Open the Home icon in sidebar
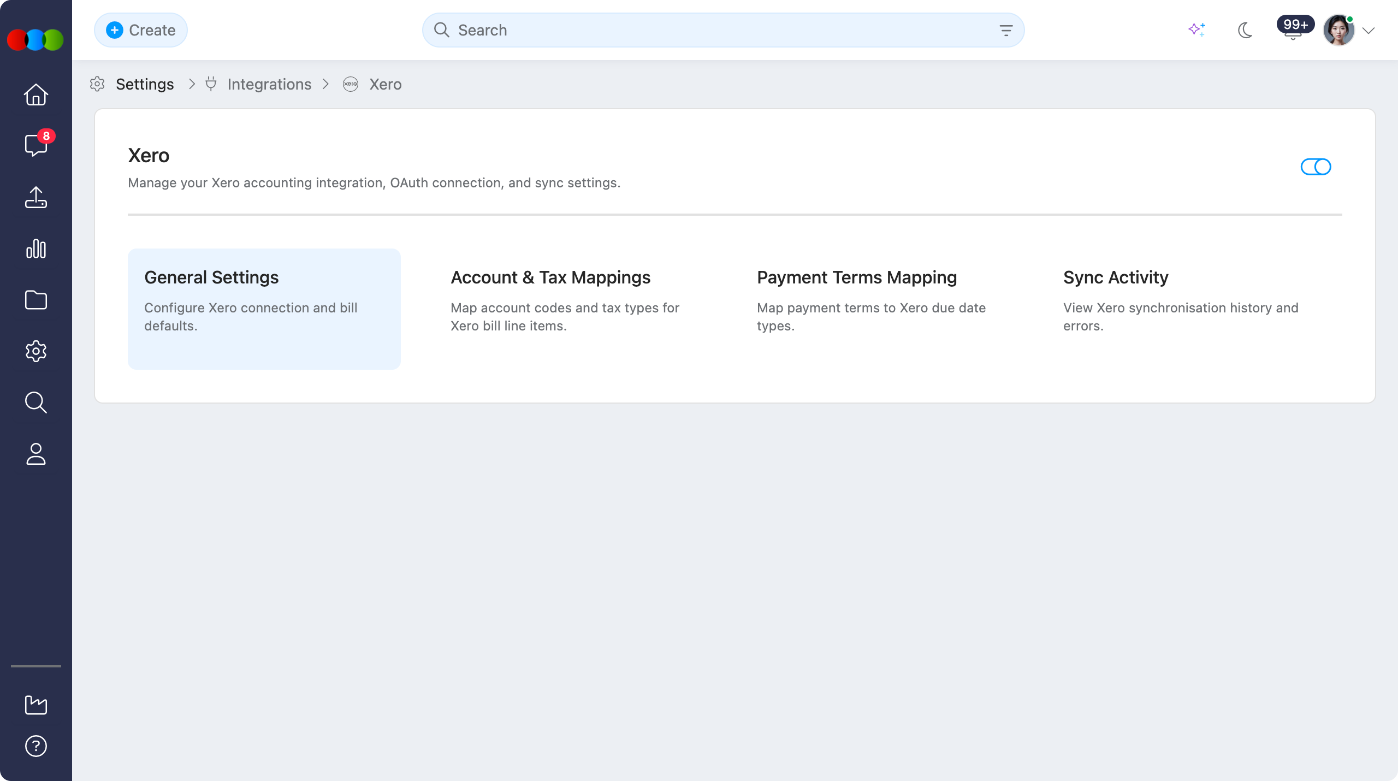The height and width of the screenshot is (781, 1398). pos(36,94)
